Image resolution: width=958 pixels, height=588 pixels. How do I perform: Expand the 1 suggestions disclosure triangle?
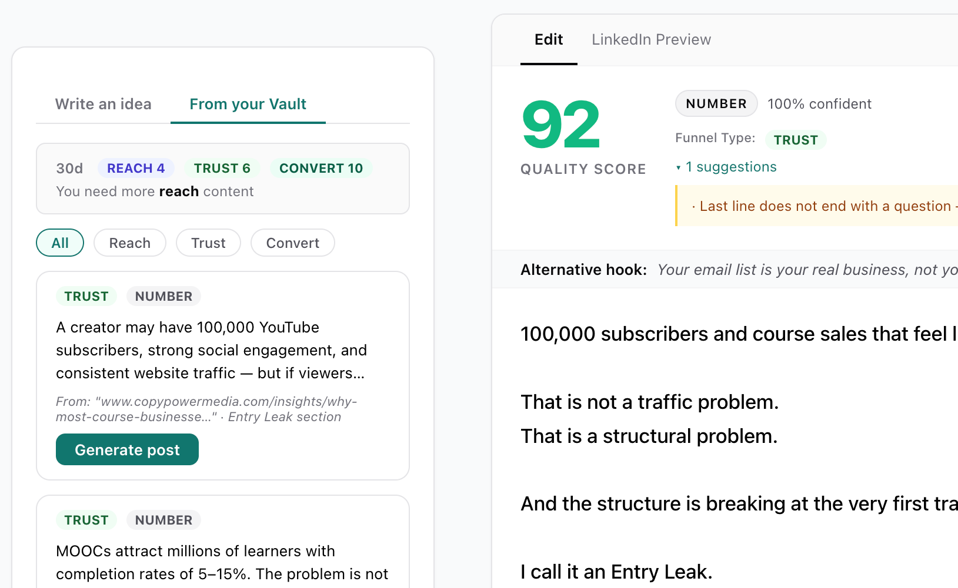tap(679, 167)
